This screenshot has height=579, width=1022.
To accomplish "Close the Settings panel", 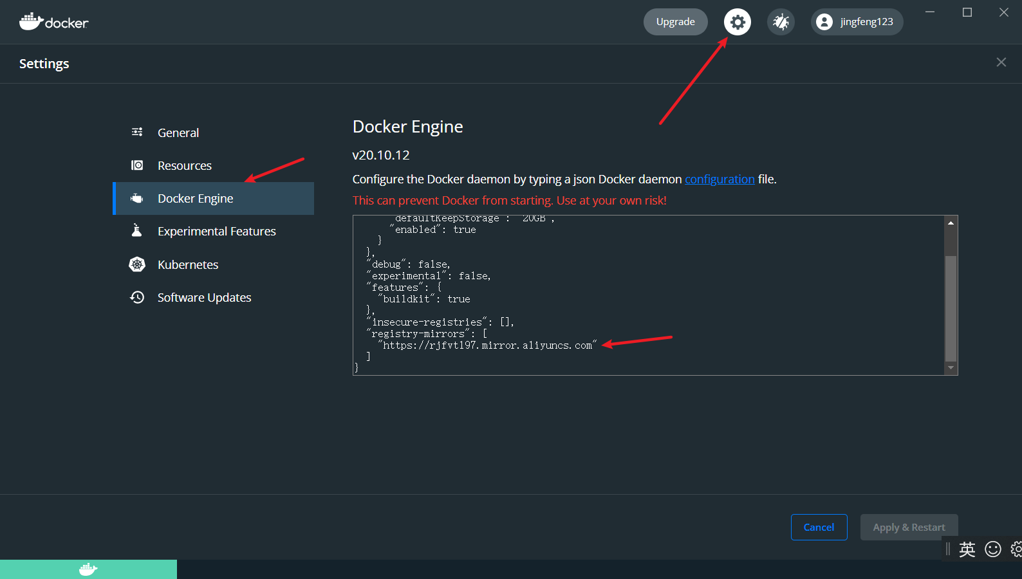I will (1001, 62).
